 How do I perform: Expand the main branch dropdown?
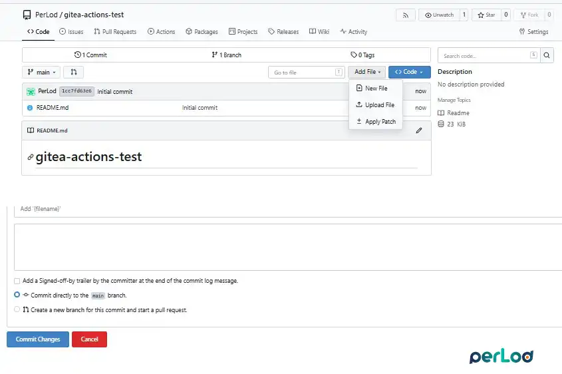[41, 72]
